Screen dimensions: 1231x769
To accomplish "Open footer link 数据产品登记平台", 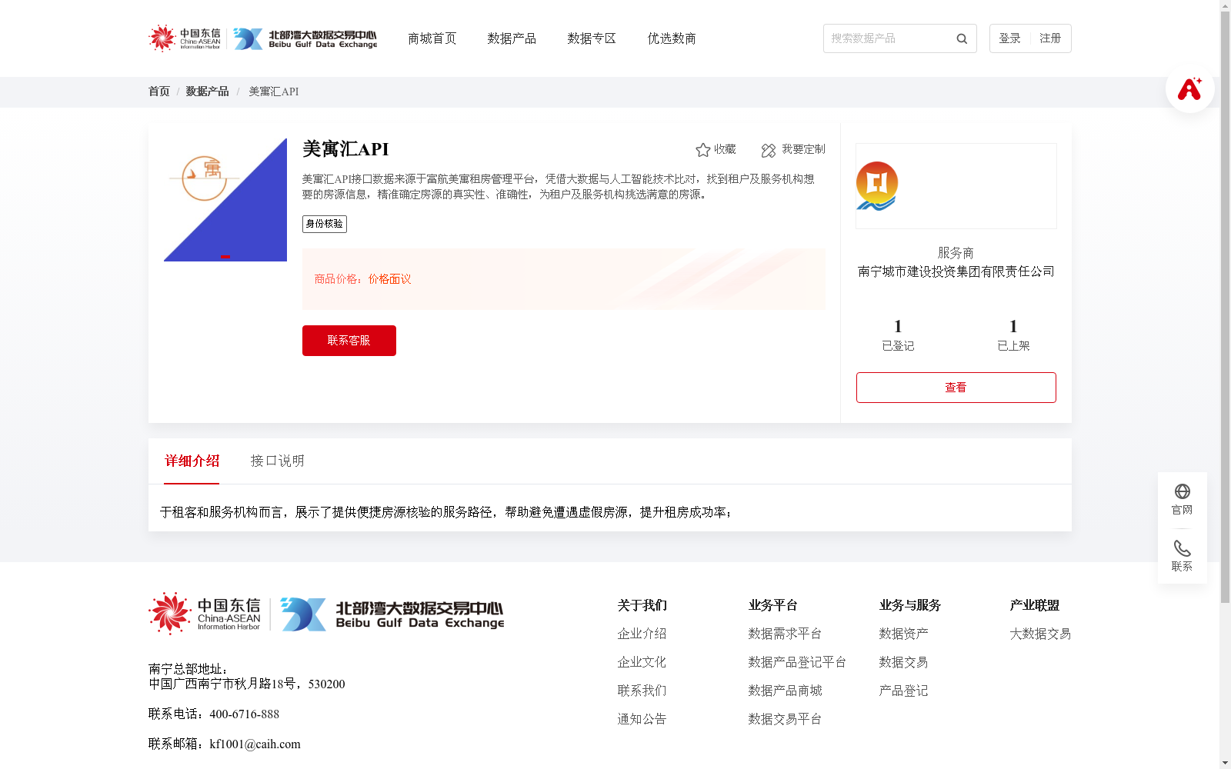I will pyautogui.click(x=797, y=662).
